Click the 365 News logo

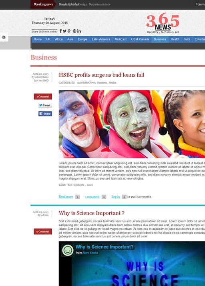point(163,23)
